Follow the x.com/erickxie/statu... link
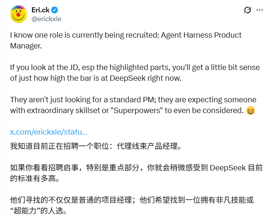This screenshot has width=270, height=220. pos(49,132)
